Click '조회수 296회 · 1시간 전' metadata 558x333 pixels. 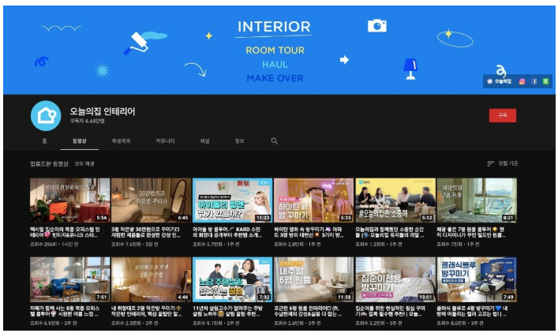(54, 245)
